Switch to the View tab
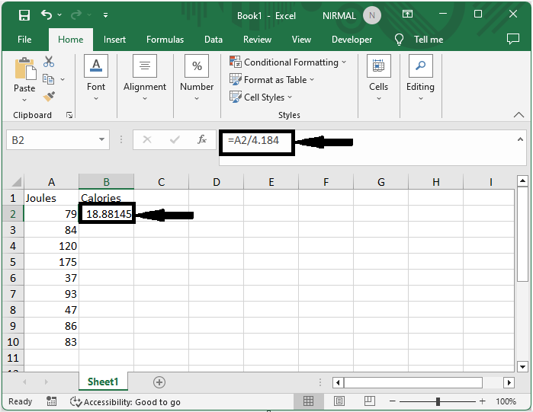Image resolution: width=533 pixels, height=412 pixels. pos(301,40)
